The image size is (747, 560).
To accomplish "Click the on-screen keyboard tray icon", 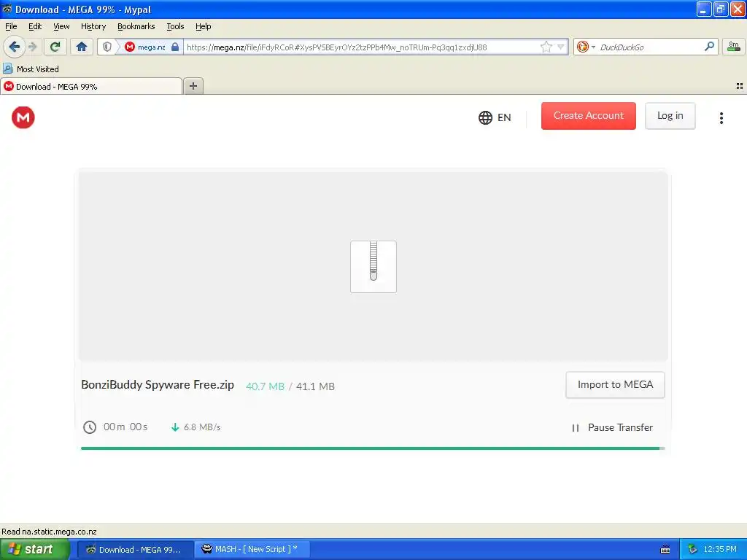I will click(x=665, y=550).
